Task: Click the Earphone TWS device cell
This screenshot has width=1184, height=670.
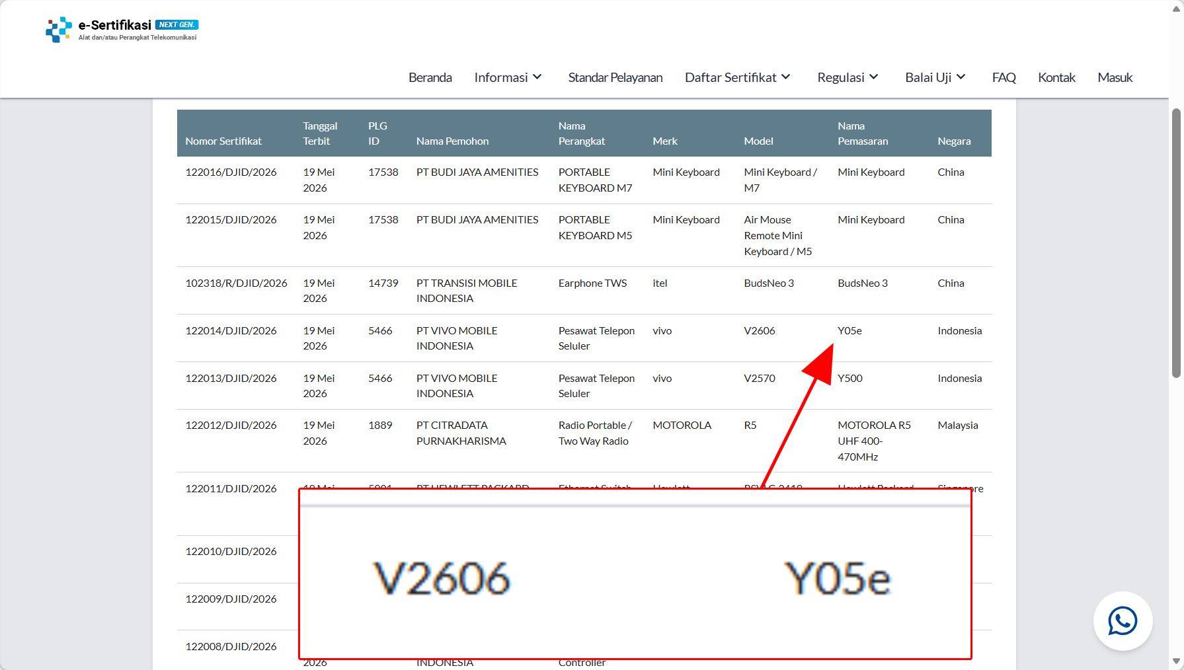Action: [x=592, y=283]
